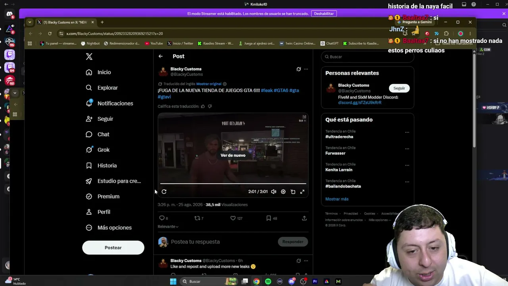Open the video settings gear
This screenshot has width=508, height=286.
283,192
